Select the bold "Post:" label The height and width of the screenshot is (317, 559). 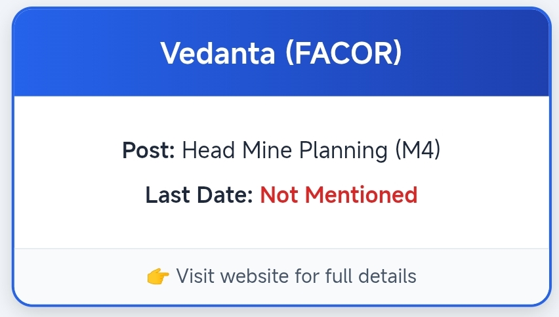pyautogui.click(x=148, y=150)
